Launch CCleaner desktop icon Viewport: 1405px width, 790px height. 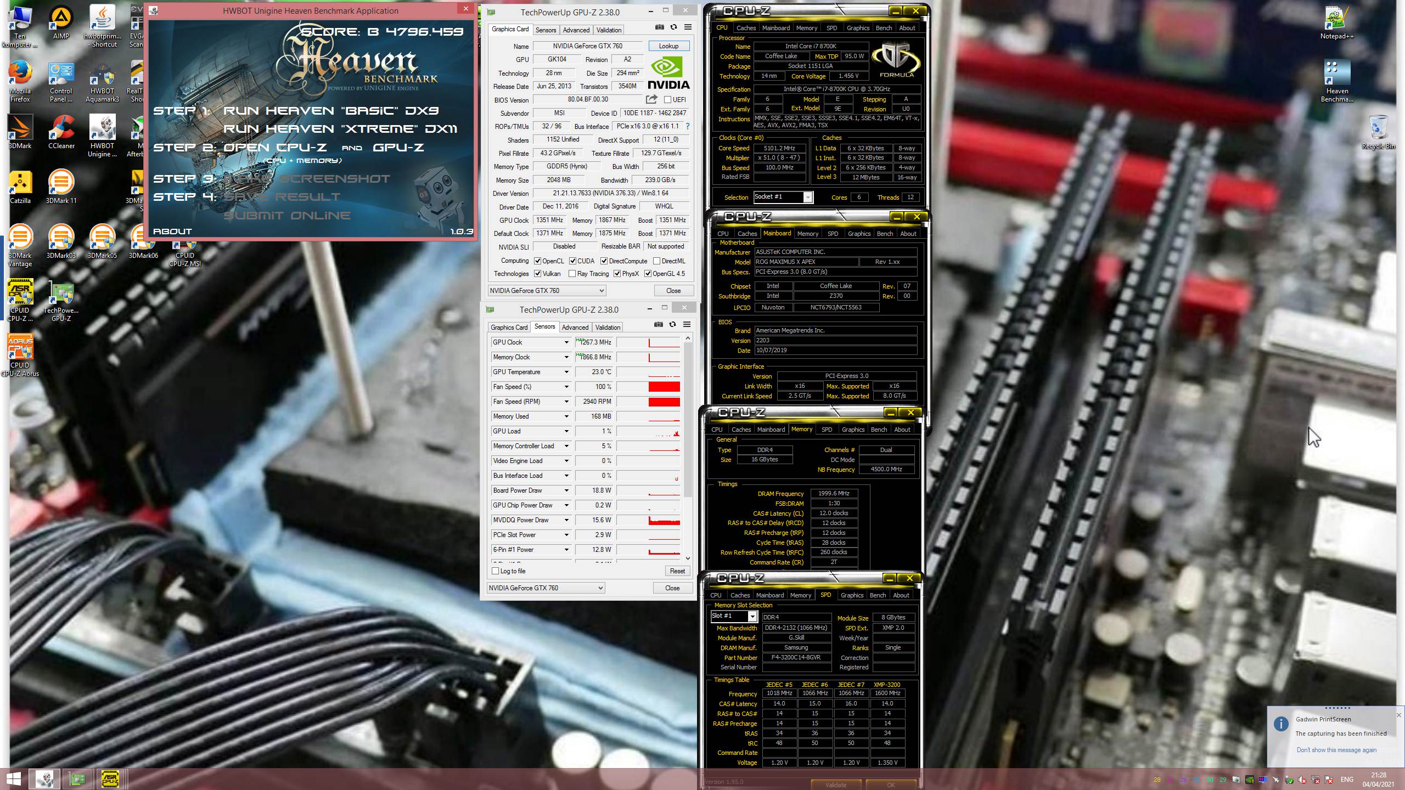(x=61, y=132)
